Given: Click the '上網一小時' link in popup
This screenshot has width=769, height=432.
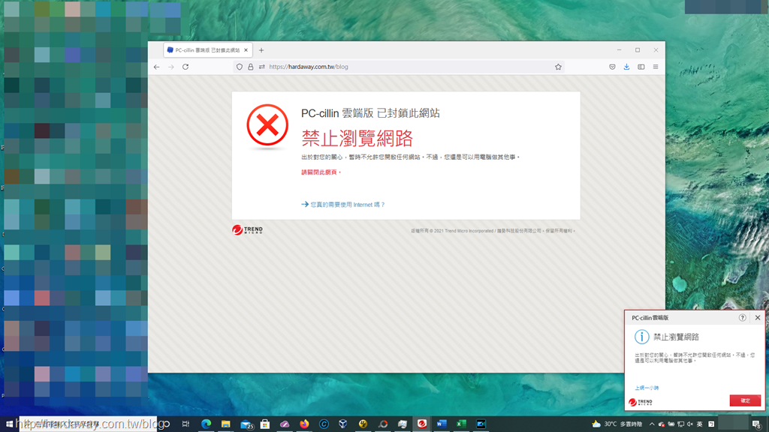Looking at the screenshot, I should pyautogui.click(x=647, y=388).
